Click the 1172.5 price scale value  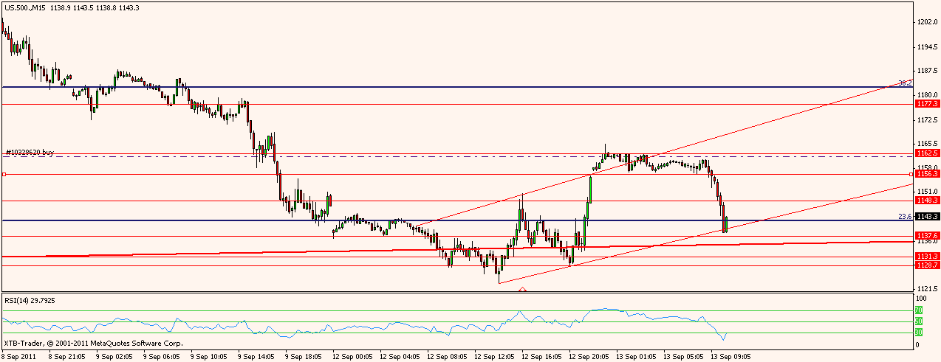click(928, 119)
